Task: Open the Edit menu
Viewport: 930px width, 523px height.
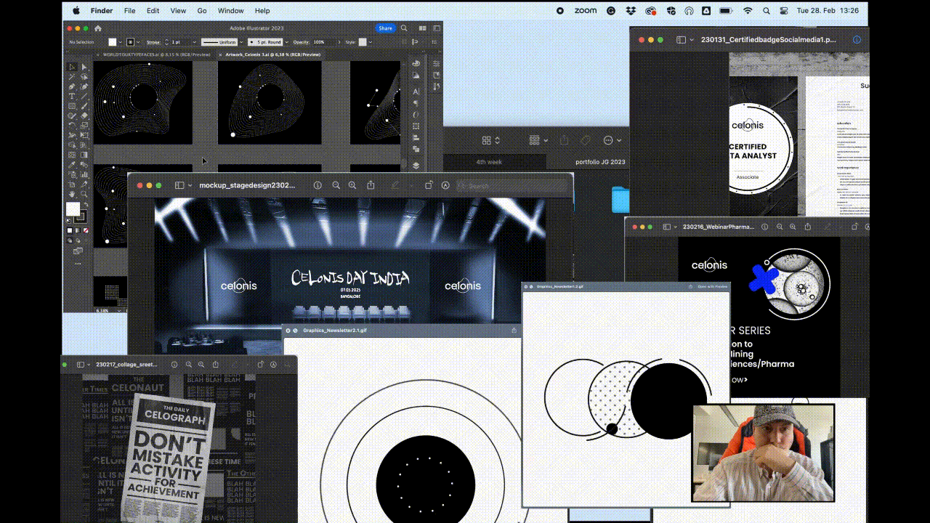Action: 153,11
